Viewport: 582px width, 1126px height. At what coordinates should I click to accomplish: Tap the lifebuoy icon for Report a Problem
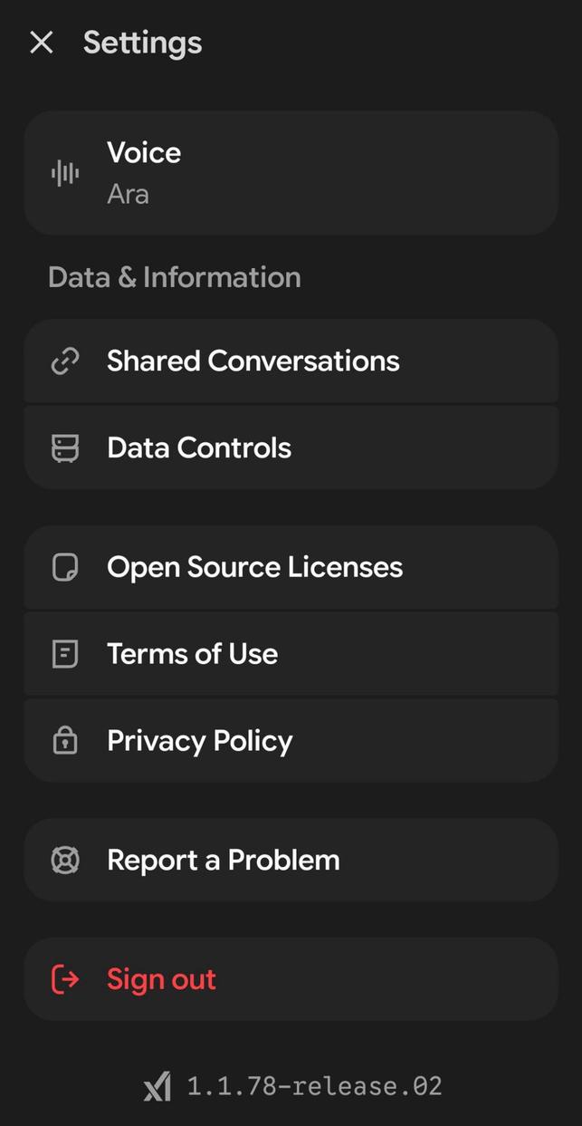65,860
